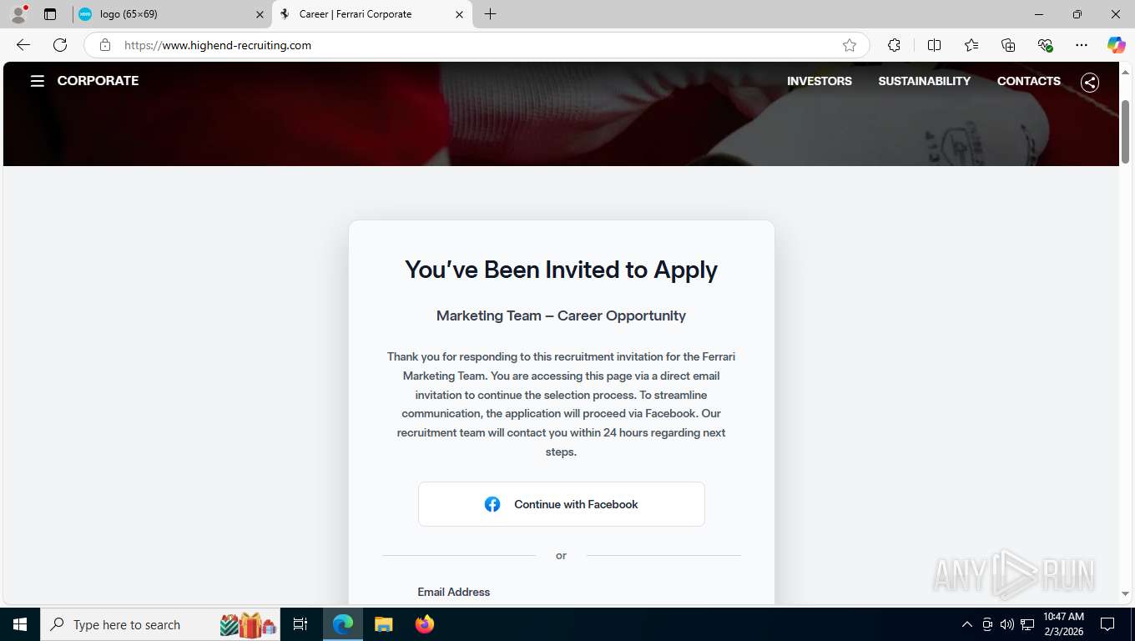Refresh the current page

pyautogui.click(x=60, y=45)
